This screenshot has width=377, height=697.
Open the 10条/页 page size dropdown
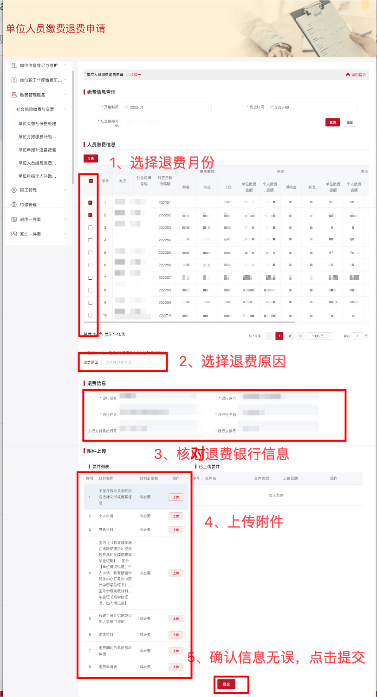[320, 336]
